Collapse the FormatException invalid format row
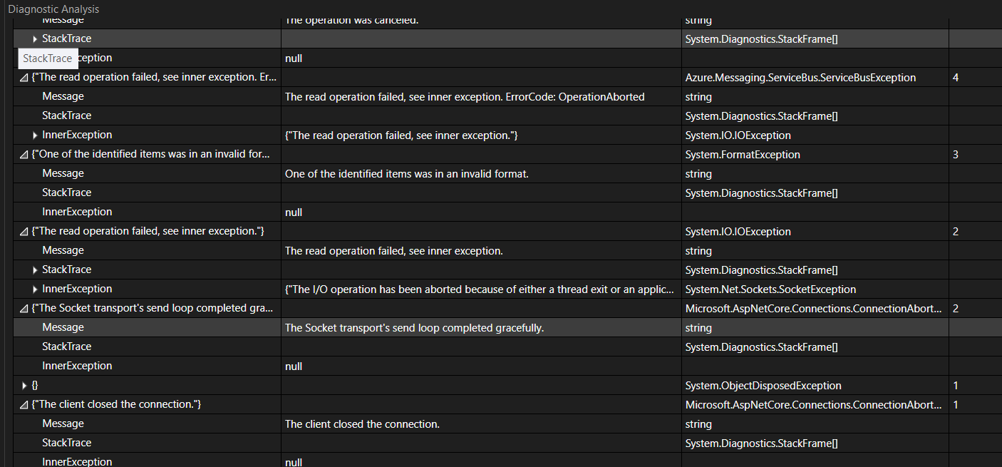The width and height of the screenshot is (1002, 467). (x=25, y=155)
